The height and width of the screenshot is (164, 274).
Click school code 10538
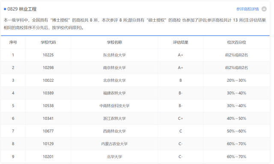point(48,106)
